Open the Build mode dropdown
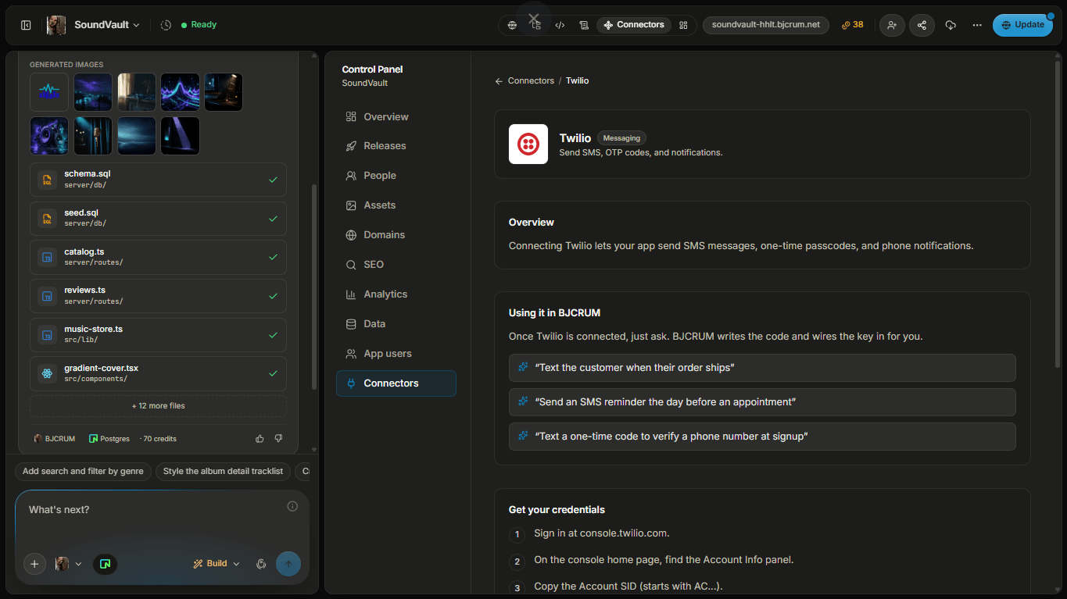This screenshot has width=1067, height=599. 217,564
